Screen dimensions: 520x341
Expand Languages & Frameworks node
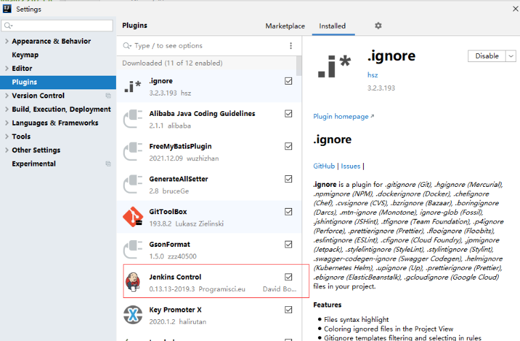tap(7, 123)
